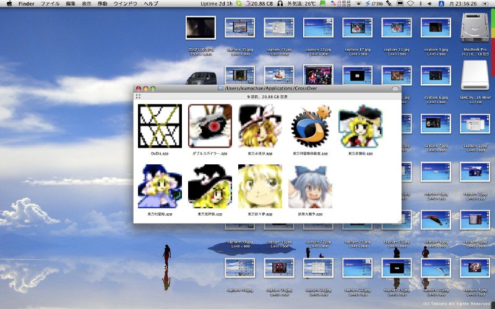Screen dimensions: 495x309
Task: Select the capture 5.jpg desktop thumbnail
Action: click(436, 28)
